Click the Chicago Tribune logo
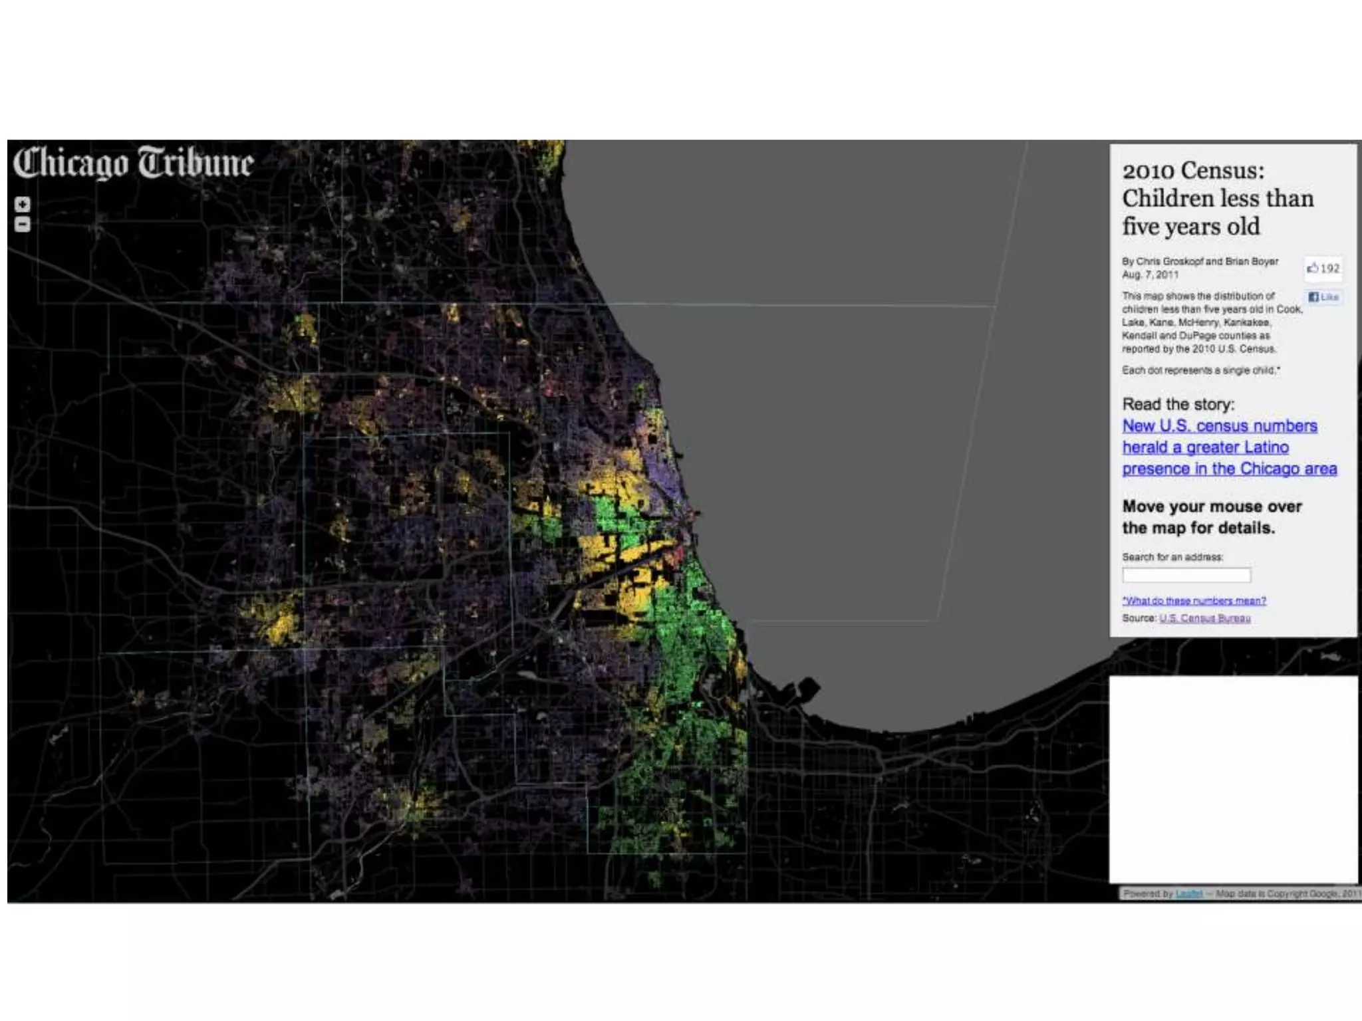The width and height of the screenshot is (1362, 1021). click(x=133, y=163)
